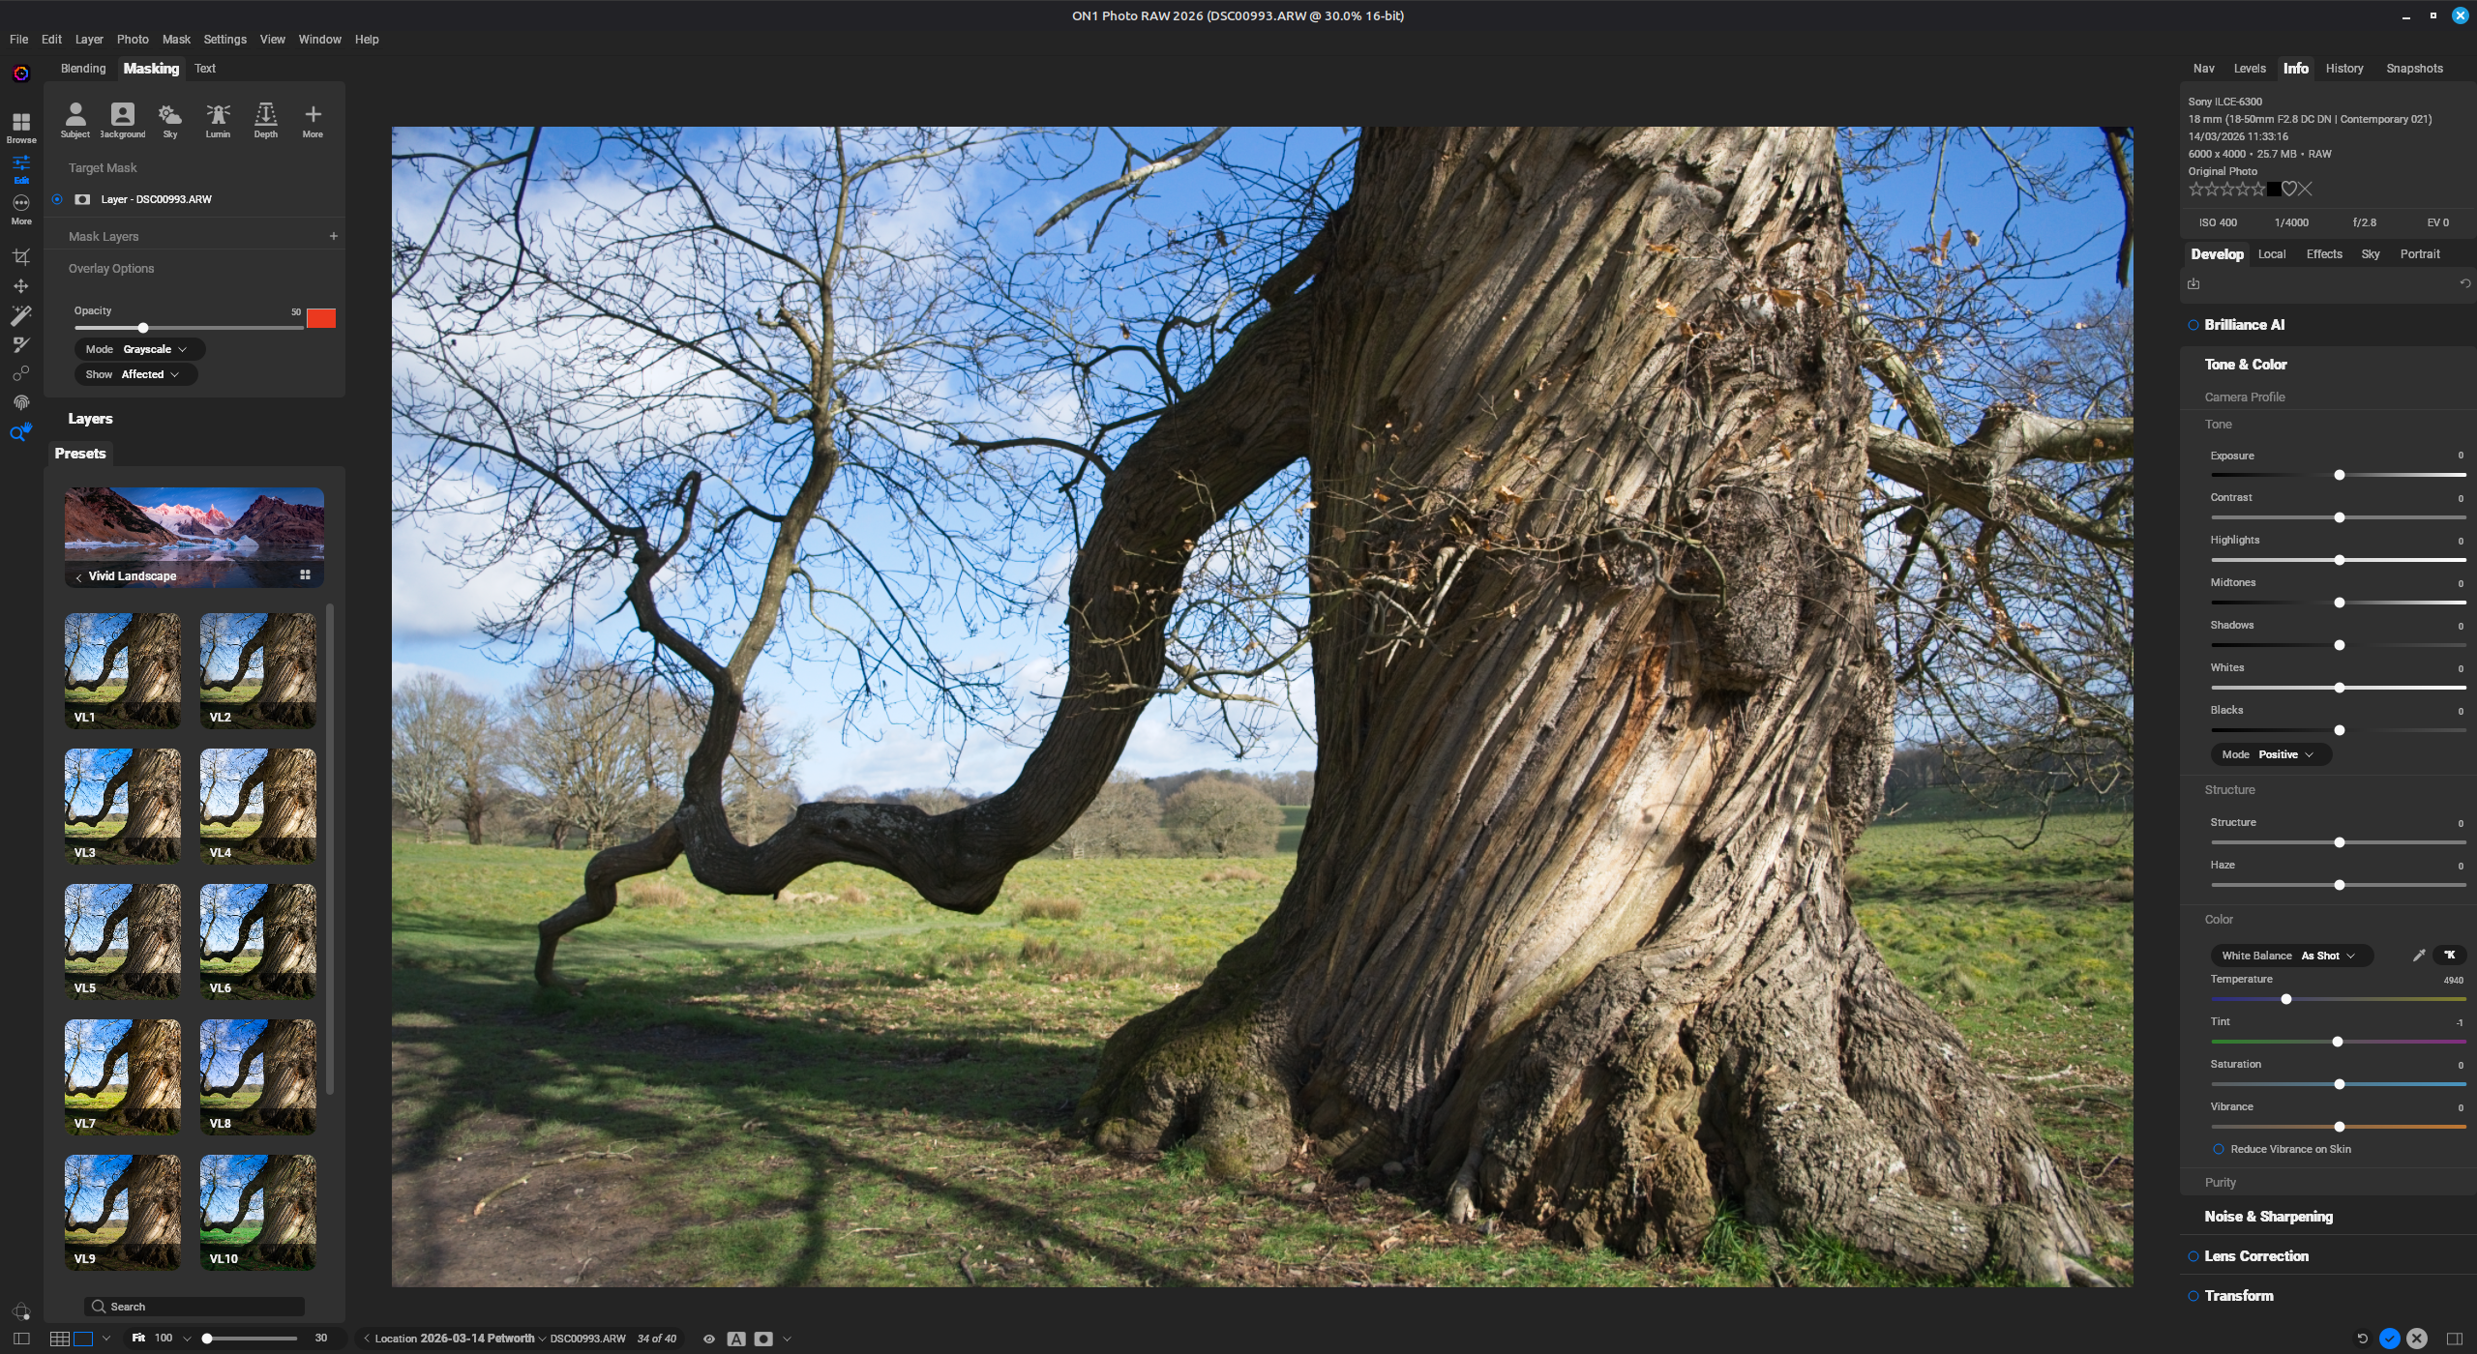
Task: Enable the Brilliance AI adjustment
Action: pos(2194,324)
